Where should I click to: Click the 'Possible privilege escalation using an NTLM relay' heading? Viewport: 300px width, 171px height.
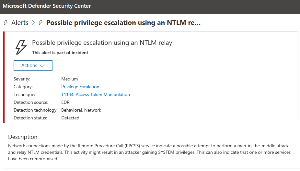tap(102, 43)
